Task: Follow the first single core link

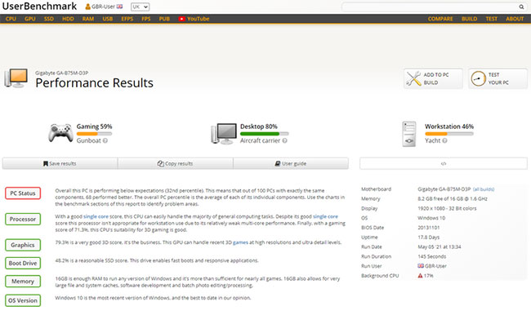Action: coord(96,216)
